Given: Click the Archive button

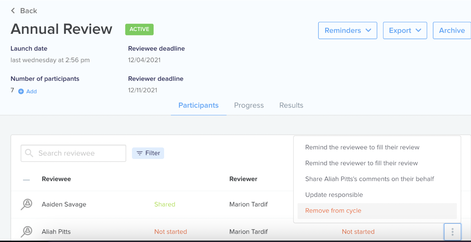Looking at the screenshot, I should (452, 30).
